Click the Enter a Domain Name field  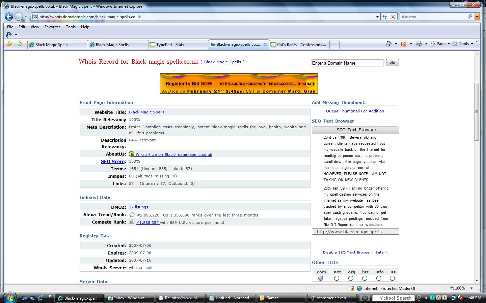pyautogui.click(x=347, y=63)
